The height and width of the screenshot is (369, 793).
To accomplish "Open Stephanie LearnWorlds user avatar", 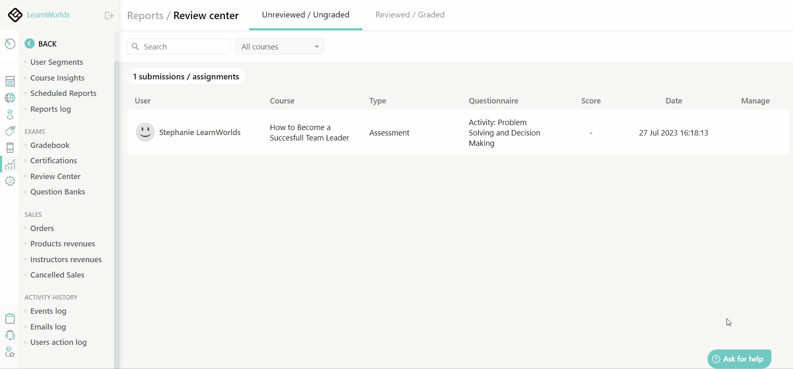I will 145,132.
